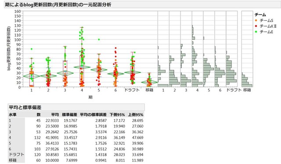Click the x-axis title 期 under the scatter plot

coord(90,97)
